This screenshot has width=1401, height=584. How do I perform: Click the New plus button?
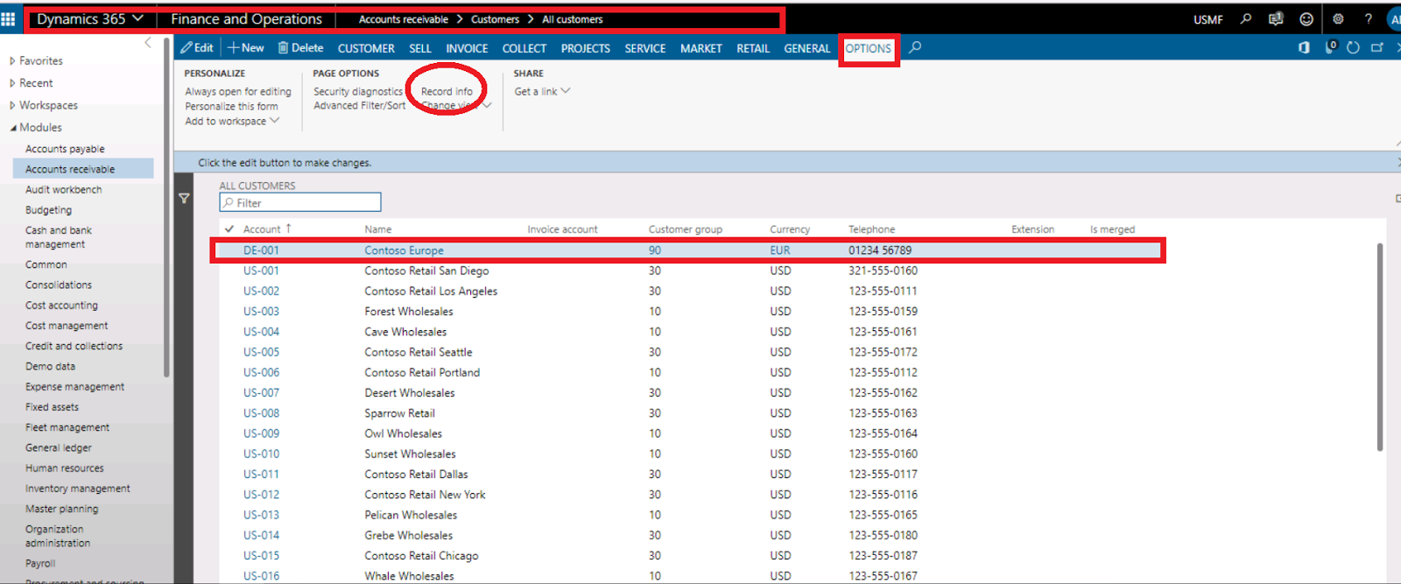246,47
